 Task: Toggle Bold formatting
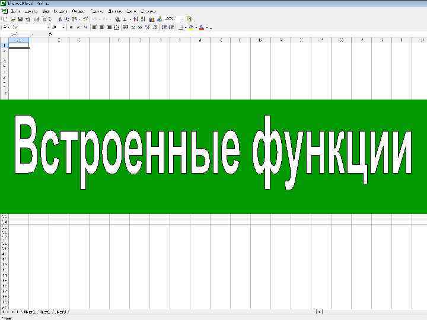tap(71, 27)
